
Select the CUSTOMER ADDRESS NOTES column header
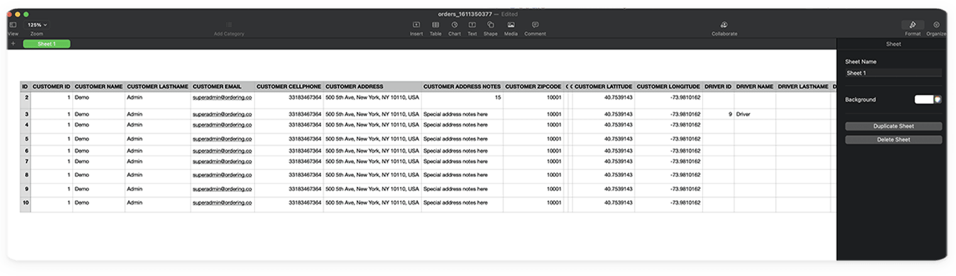462,87
